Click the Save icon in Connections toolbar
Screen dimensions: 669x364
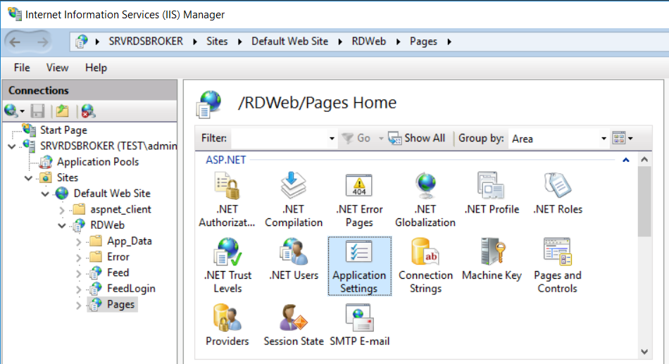pos(38,111)
